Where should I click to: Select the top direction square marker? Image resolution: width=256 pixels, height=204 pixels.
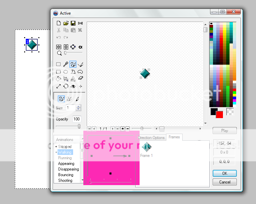110,138
